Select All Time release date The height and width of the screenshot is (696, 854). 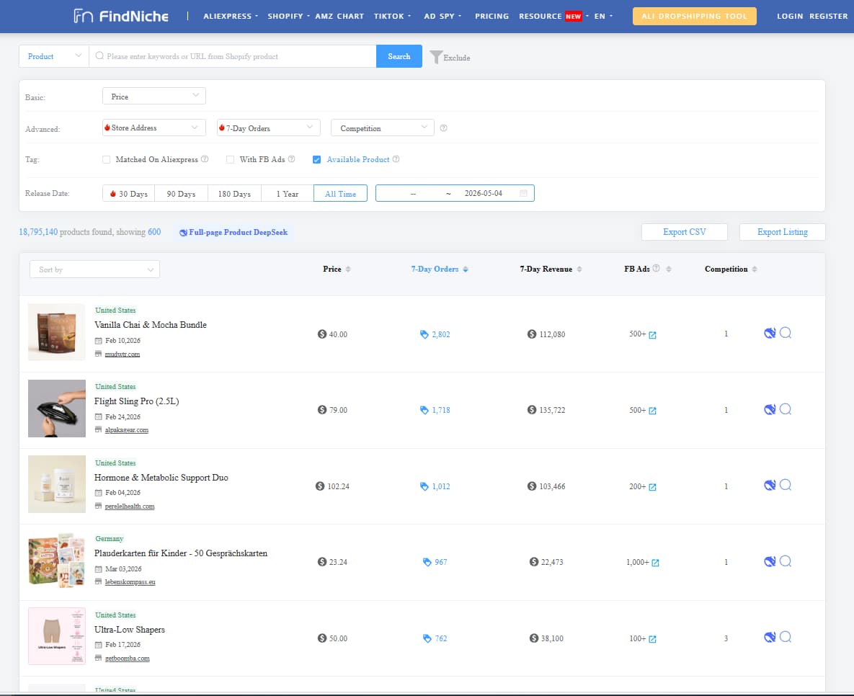coord(340,193)
